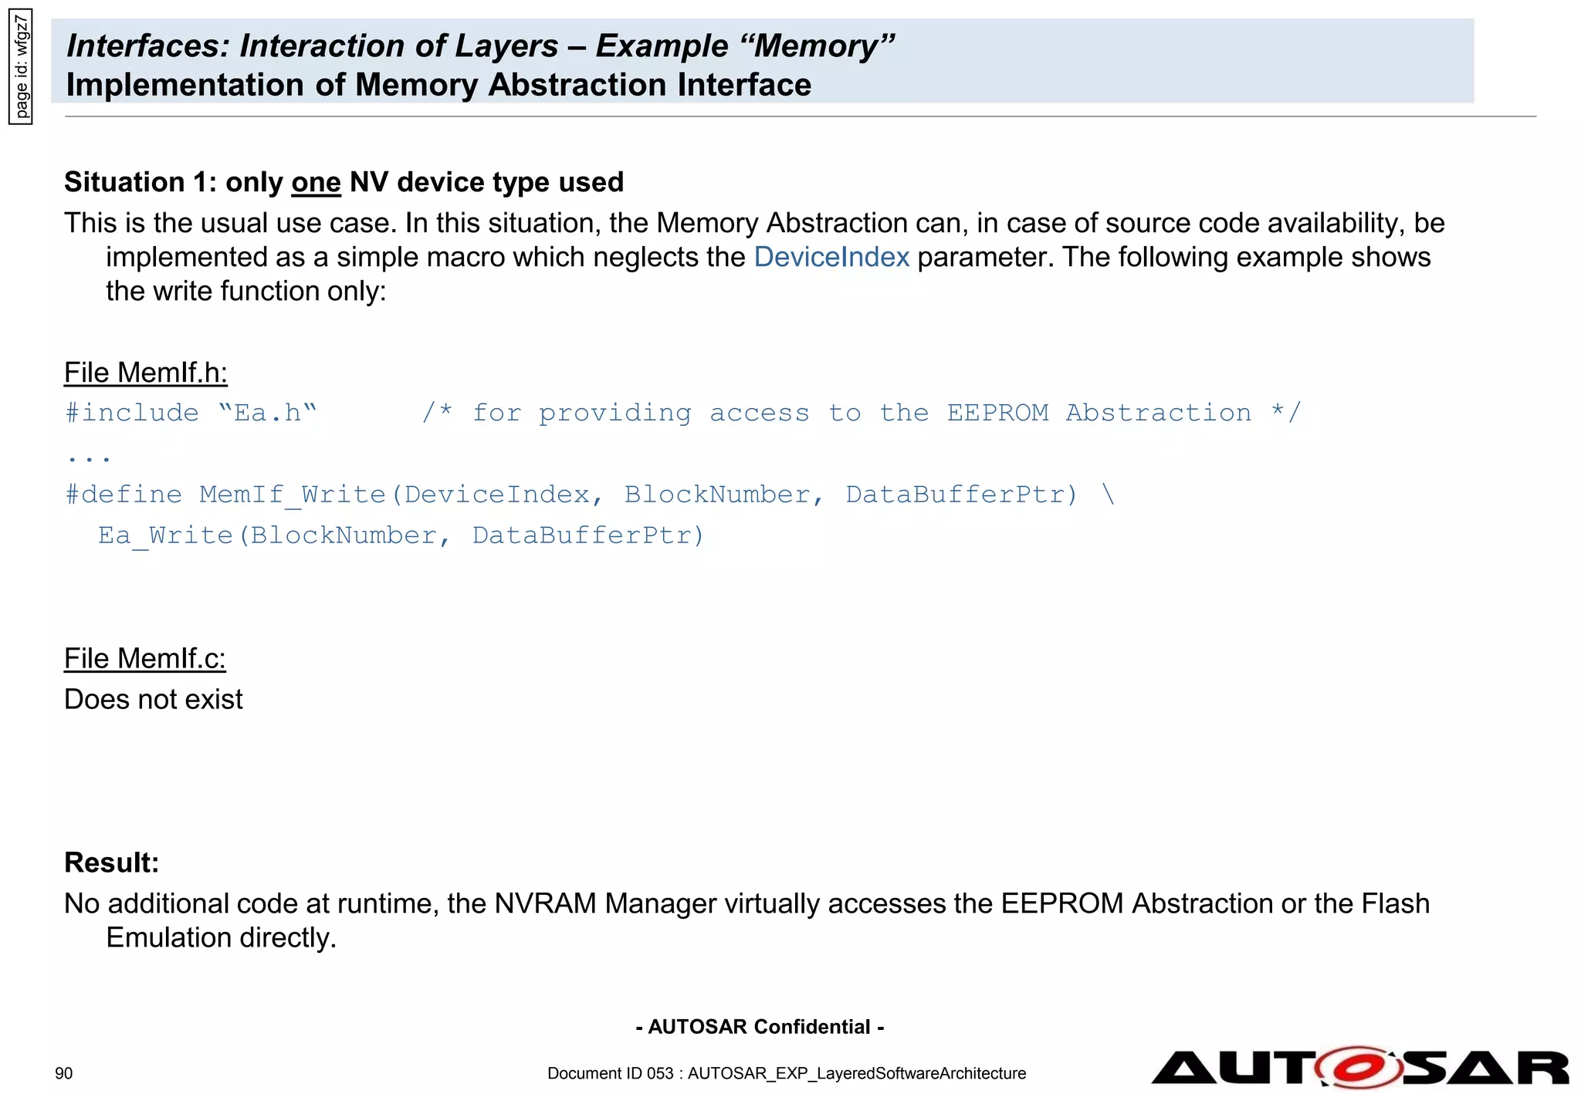Click 'Document ID 053 : AUTOSAR_EXP_LayeredSoftwareArchitecture' footer
The image size is (1581, 1094).
[x=787, y=1073]
